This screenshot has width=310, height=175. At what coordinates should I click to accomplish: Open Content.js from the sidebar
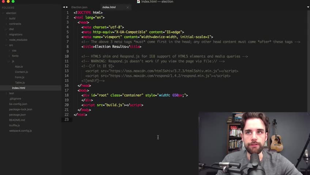click(x=21, y=72)
